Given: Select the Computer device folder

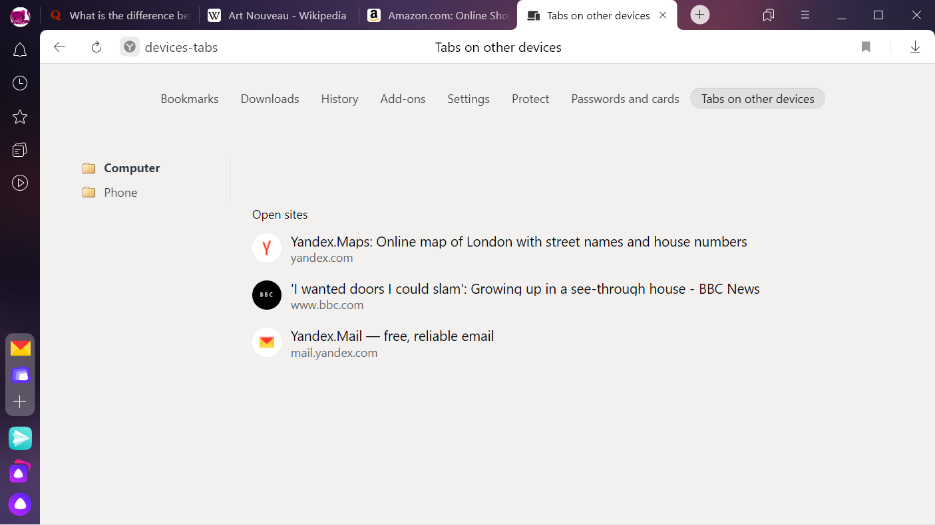Looking at the screenshot, I should (121, 168).
